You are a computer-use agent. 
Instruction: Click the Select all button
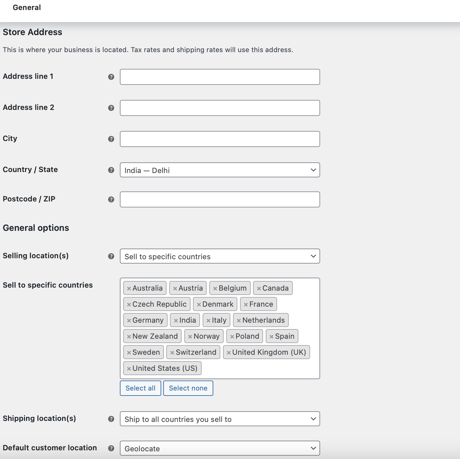pyautogui.click(x=140, y=388)
